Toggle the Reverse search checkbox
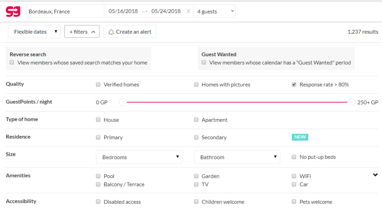Screen dimensions: 382x213 coord(12,63)
